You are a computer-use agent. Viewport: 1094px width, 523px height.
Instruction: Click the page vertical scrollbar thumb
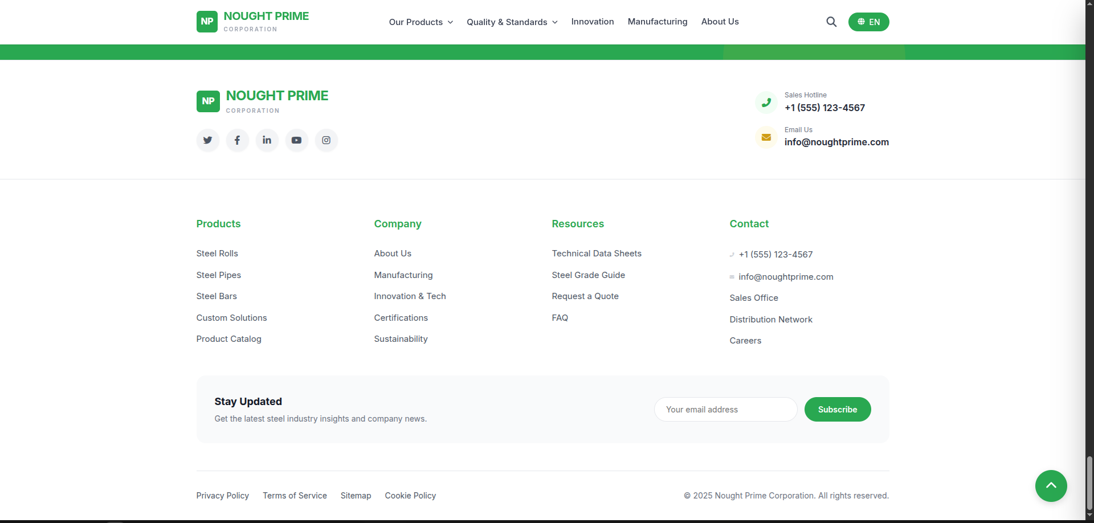[1089, 482]
